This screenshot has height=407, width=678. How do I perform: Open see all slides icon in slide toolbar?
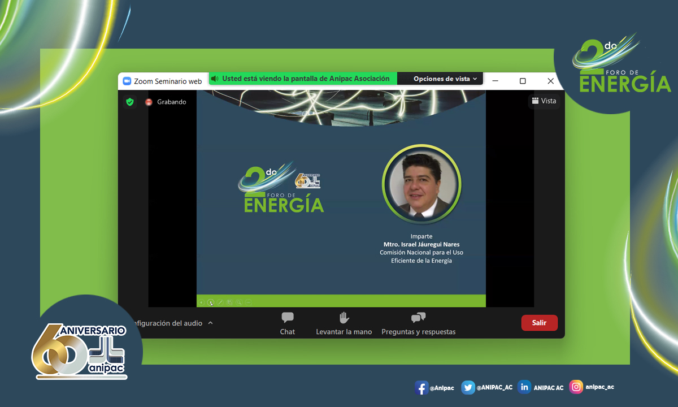pyautogui.click(x=229, y=302)
